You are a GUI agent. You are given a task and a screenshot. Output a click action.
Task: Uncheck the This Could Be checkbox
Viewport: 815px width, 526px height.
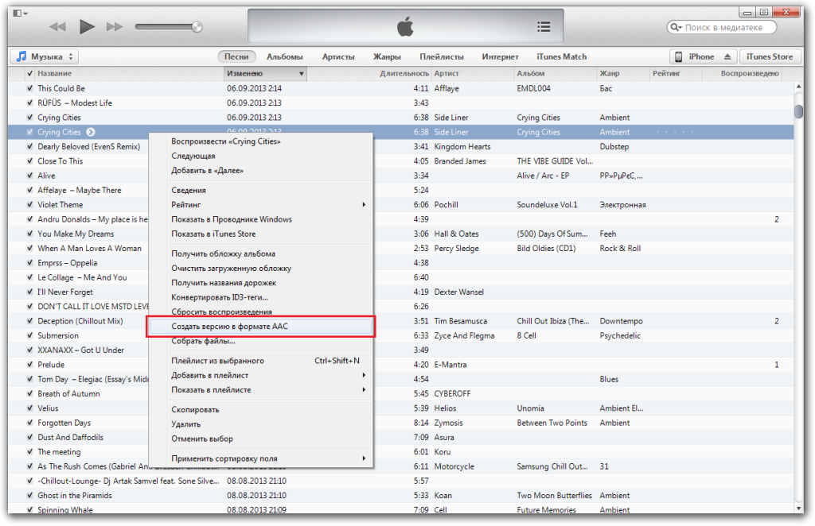29,88
